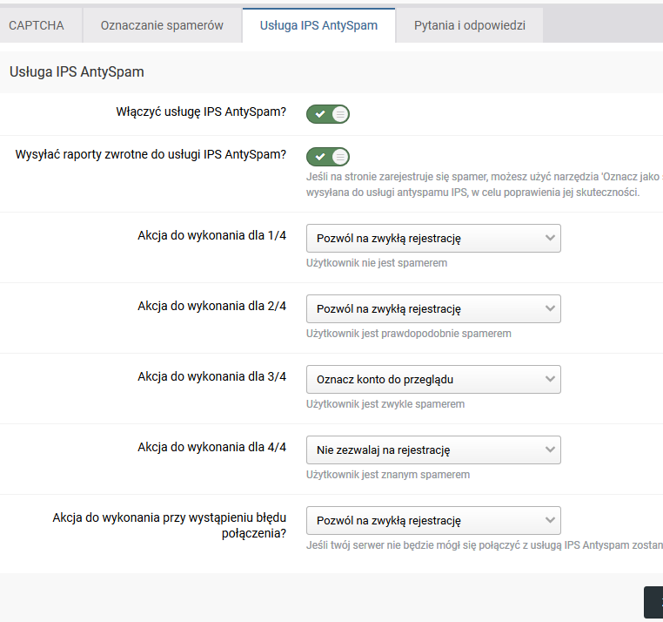Image resolution: width=663 pixels, height=622 pixels.
Task: Click the Akcja do wykonania dla 1/4 label
Action: pyautogui.click(x=211, y=235)
